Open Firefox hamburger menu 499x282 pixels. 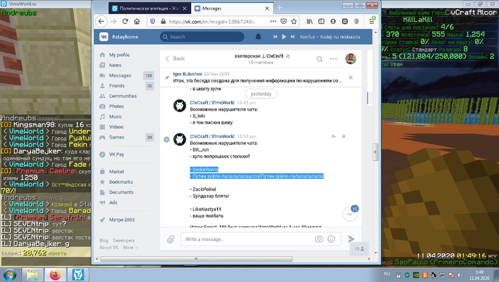point(372,21)
